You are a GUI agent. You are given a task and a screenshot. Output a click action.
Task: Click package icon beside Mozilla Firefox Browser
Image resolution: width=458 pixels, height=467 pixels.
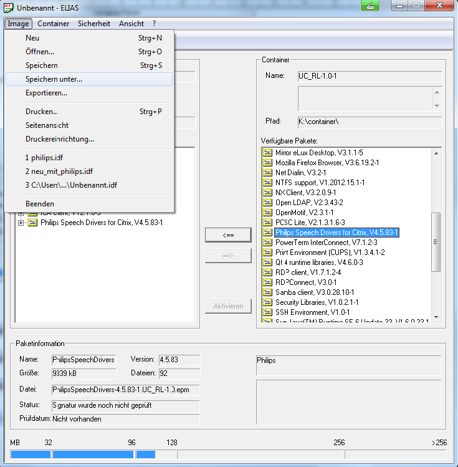pos(267,163)
